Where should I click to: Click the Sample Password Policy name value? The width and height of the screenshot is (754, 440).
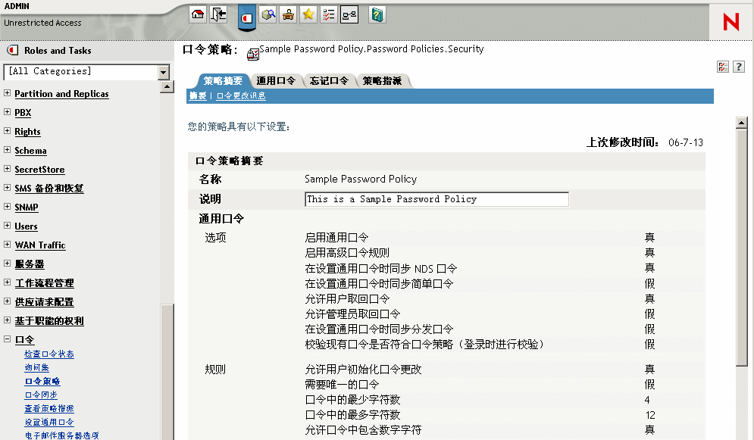point(361,179)
